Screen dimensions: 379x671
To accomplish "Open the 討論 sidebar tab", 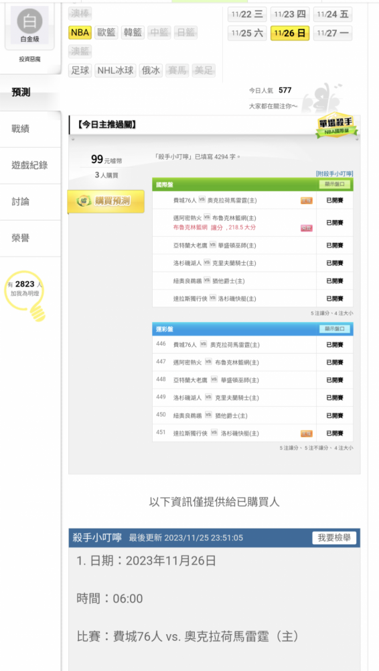I will tap(21, 201).
